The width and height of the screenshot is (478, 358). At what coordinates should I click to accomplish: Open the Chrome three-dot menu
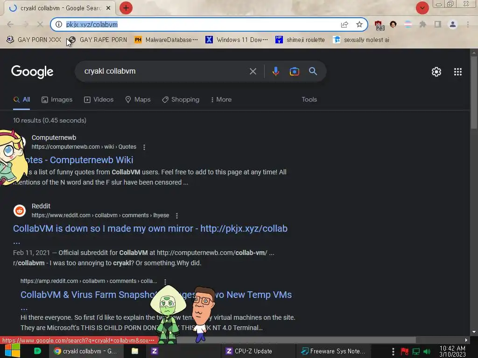(468, 24)
